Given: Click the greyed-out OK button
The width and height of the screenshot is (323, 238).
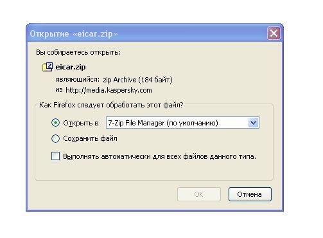Looking at the screenshot, I should tap(199, 194).
